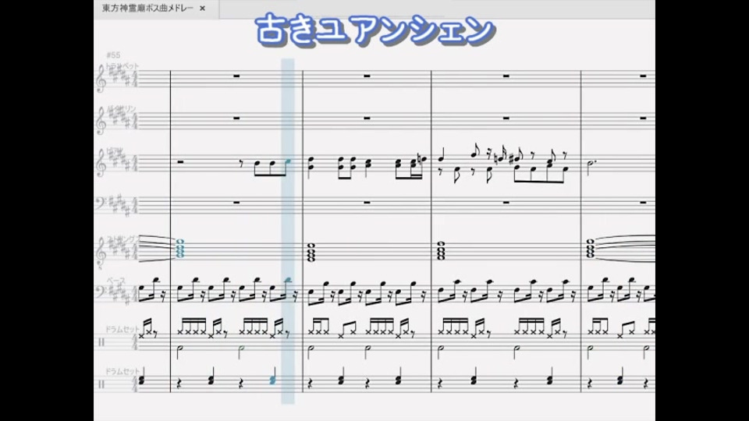Select highlighted whole-note chord in strings staff
This screenshot has width=749, height=421.
point(179,249)
